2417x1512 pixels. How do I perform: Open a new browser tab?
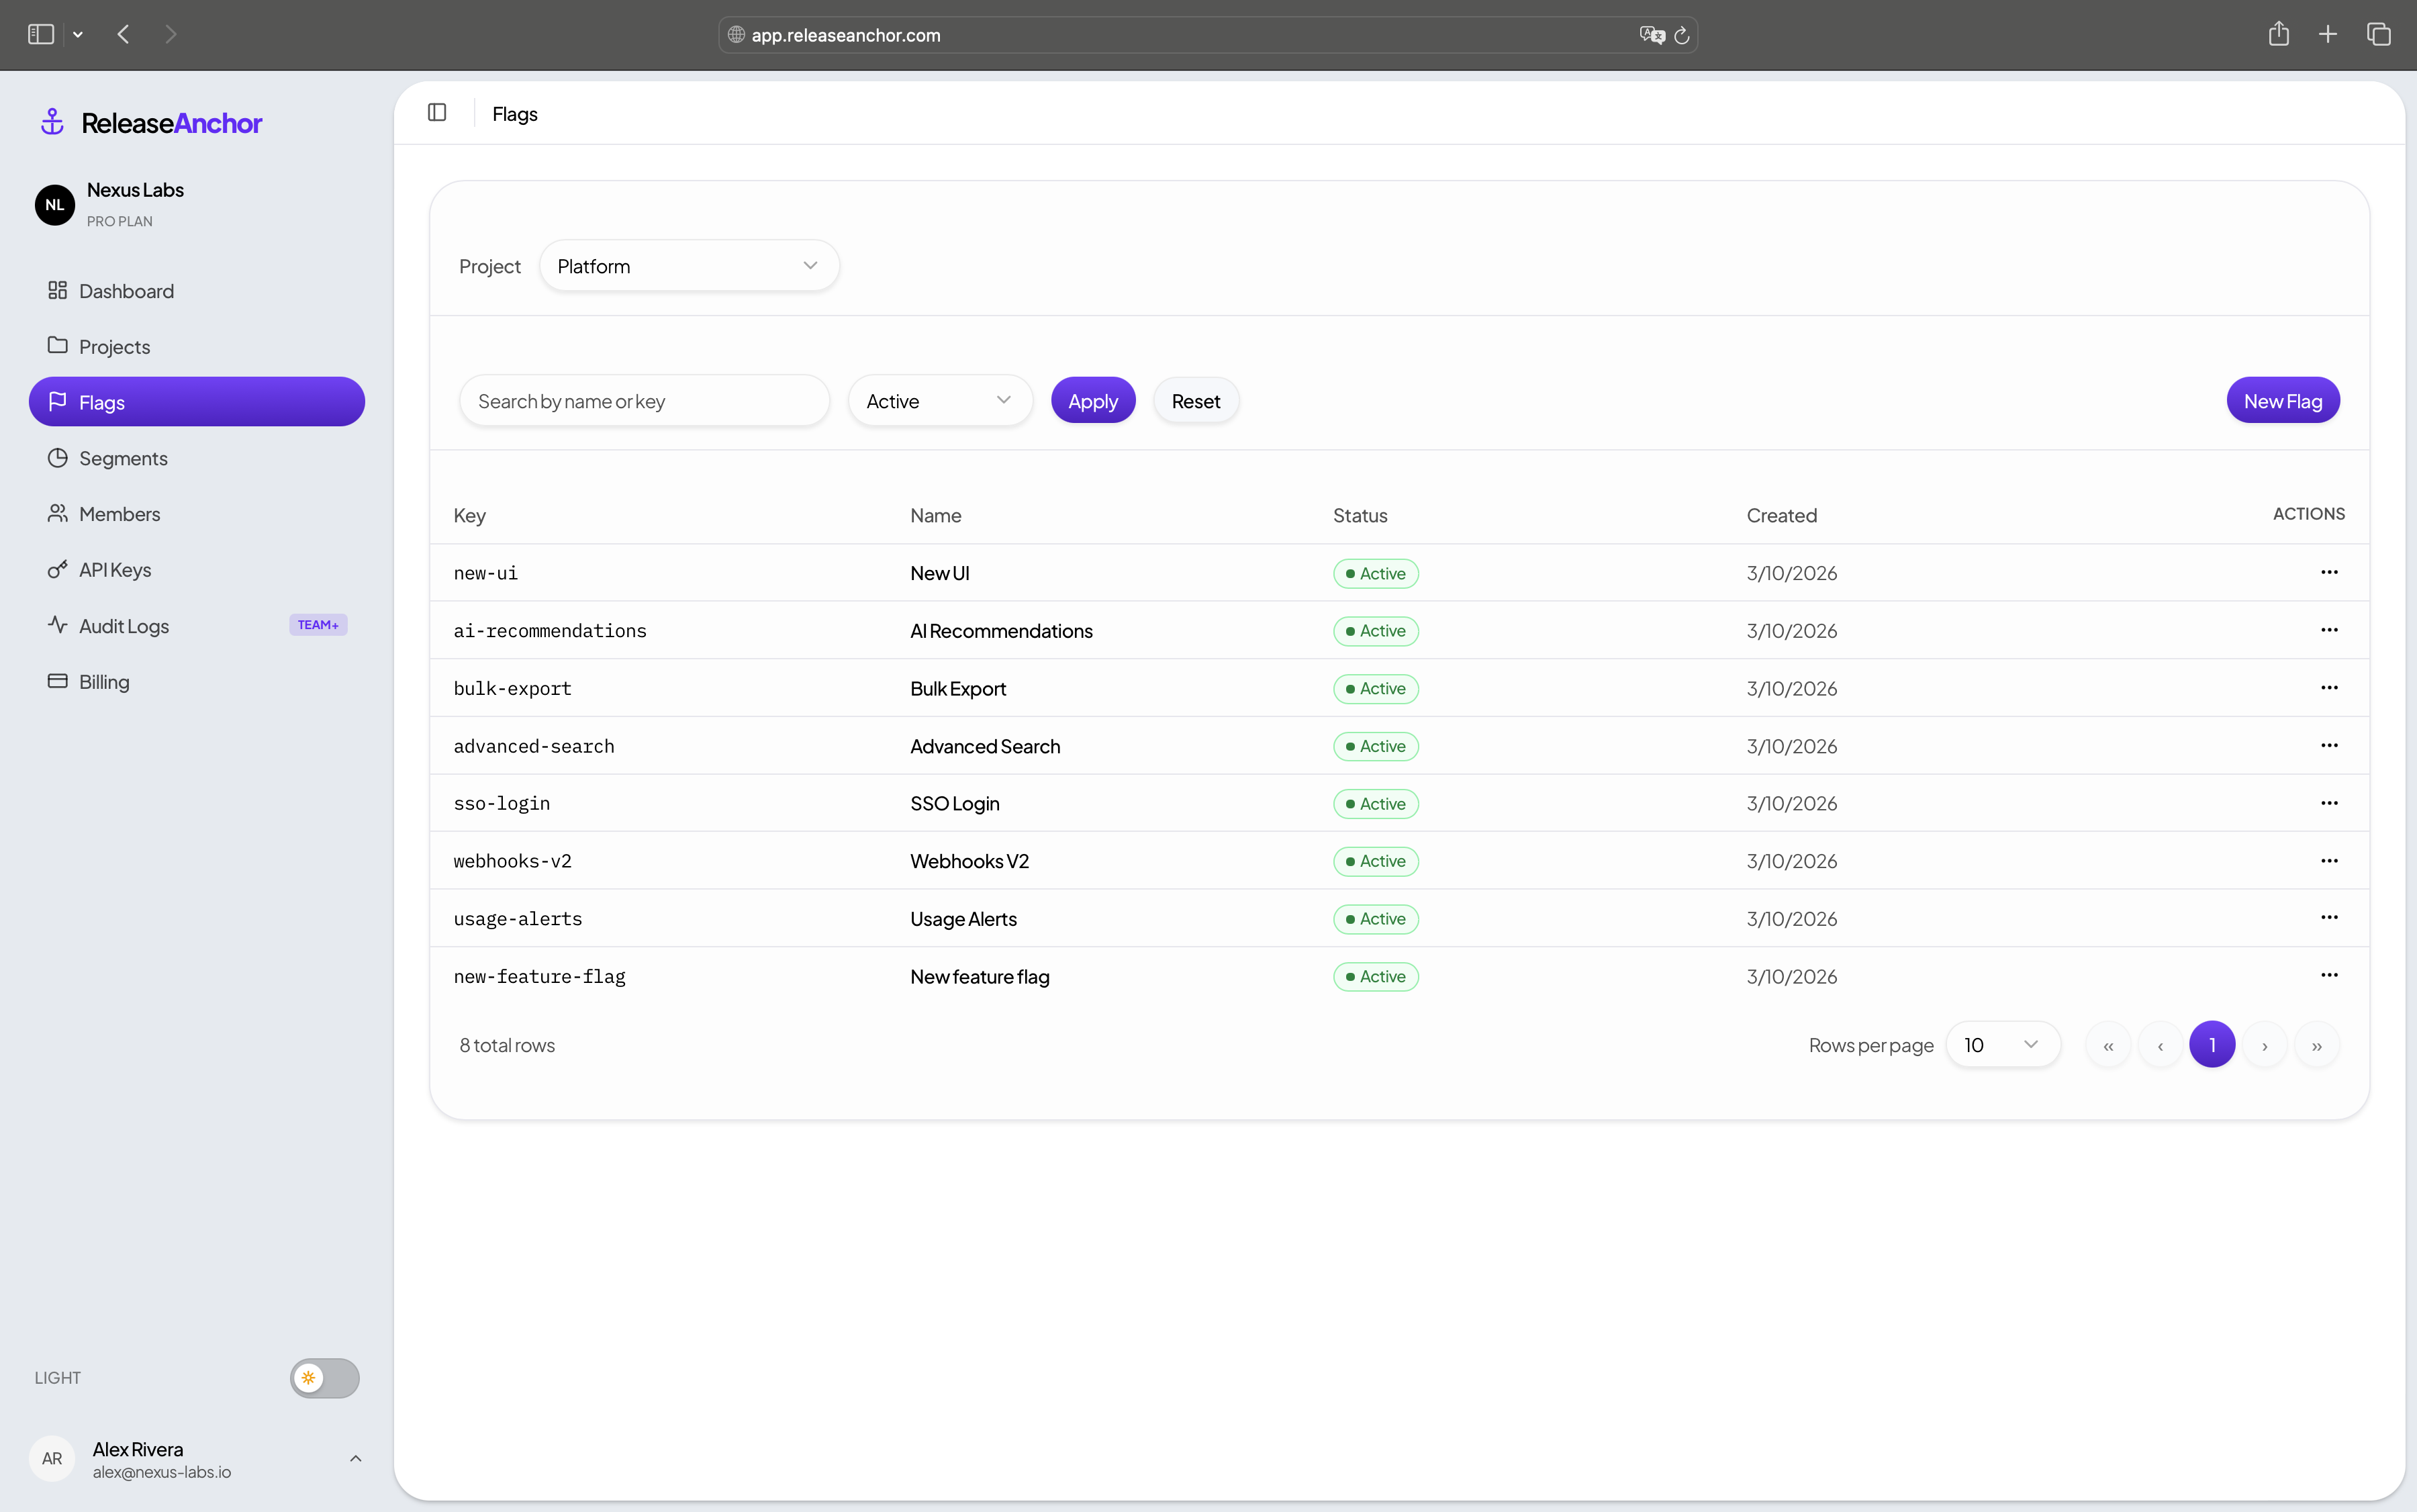2328,34
